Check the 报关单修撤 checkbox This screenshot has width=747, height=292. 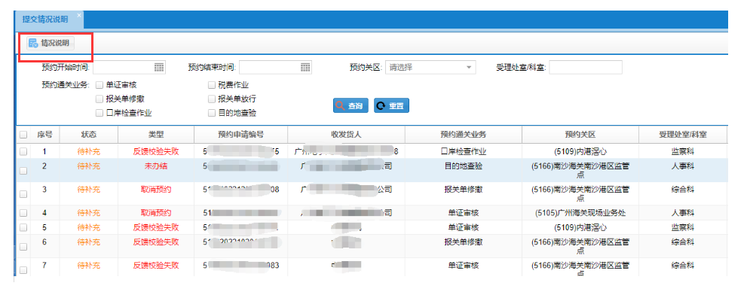tap(99, 99)
